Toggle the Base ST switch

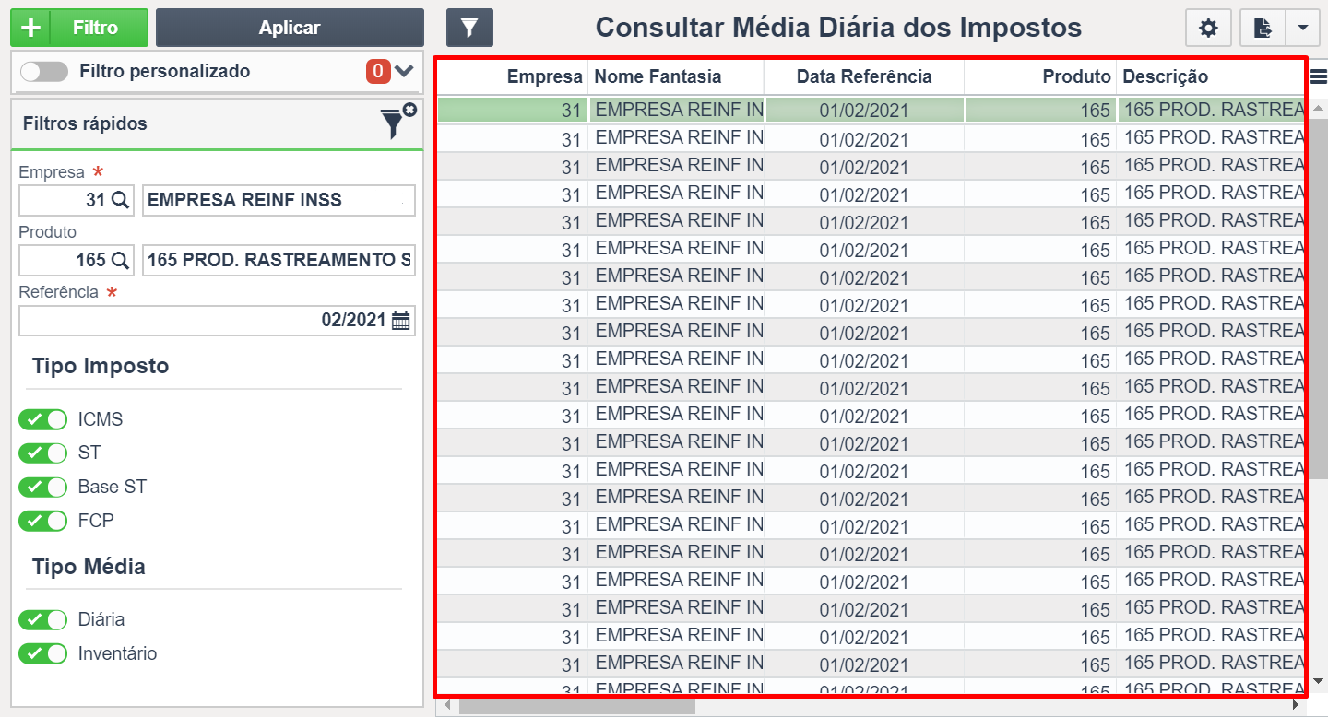click(x=43, y=487)
